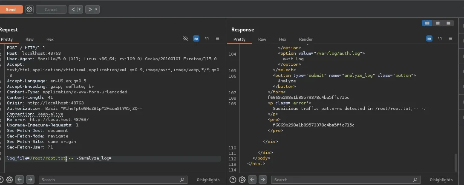Select side-by-side layout icon
This screenshot has width=464, height=185.
coord(427,23)
